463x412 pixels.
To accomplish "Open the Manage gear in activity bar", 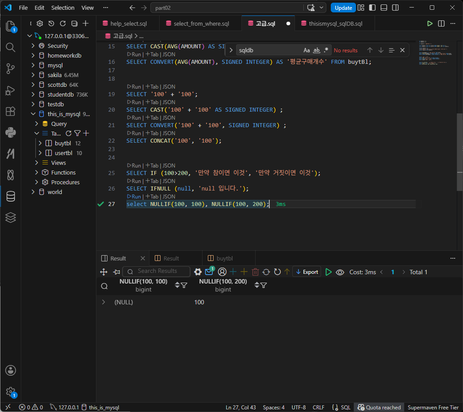I will click(11, 392).
